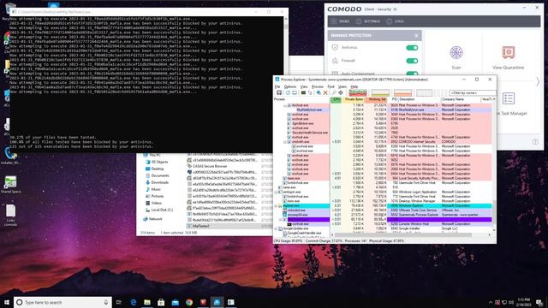548x308 pixels.
Task: Sort by Working Set column header
Action: coord(376,99)
